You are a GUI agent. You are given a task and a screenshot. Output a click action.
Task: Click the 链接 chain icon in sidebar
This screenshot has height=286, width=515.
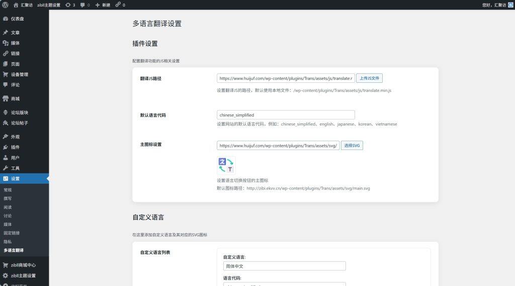6,53
